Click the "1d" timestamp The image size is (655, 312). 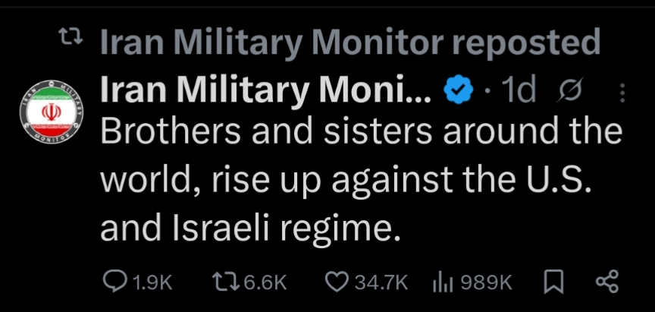click(x=519, y=93)
